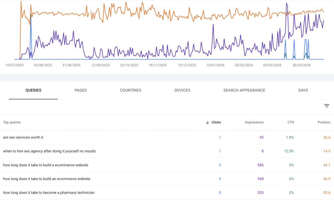Click chart date label 31/08/2025
Screen dimensions: 334x200
71,65
